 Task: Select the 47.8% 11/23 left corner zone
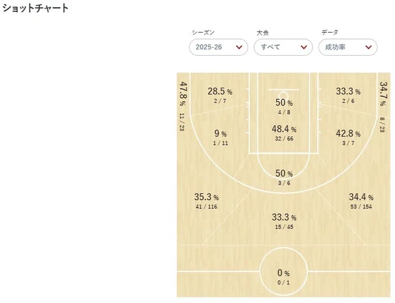click(183, 106)
